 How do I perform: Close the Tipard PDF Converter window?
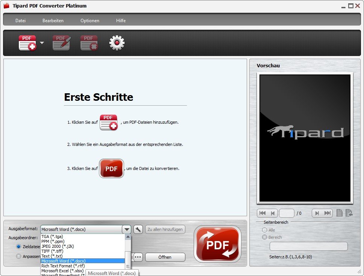coord(358,6)
